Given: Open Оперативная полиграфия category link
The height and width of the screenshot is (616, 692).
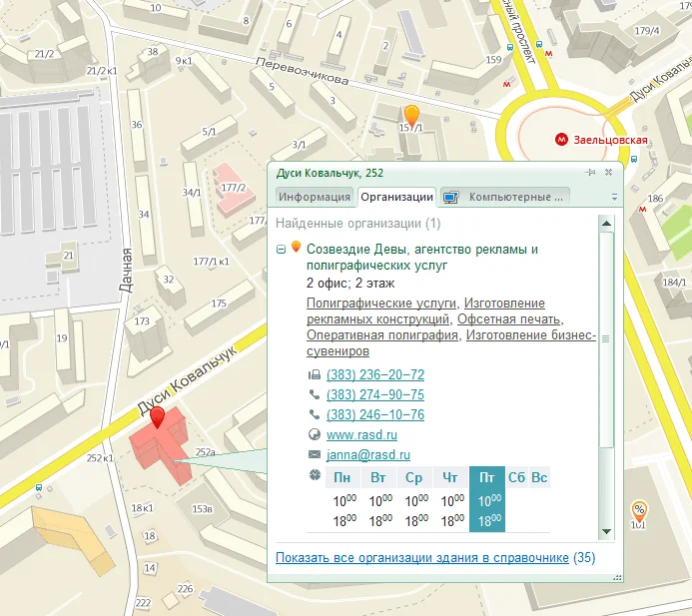Looking at the screenshot, I should coord(382,334).
